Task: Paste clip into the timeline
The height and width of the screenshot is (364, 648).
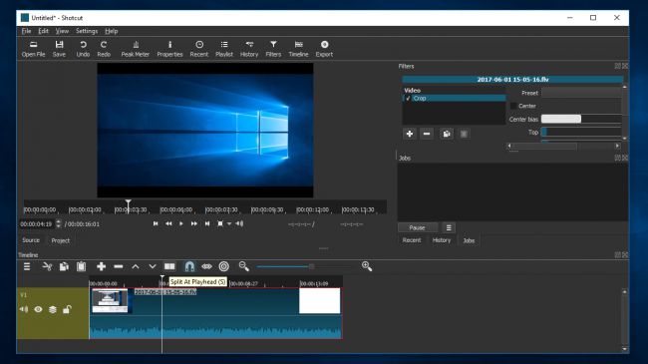Action: click(x=81, y=267)
